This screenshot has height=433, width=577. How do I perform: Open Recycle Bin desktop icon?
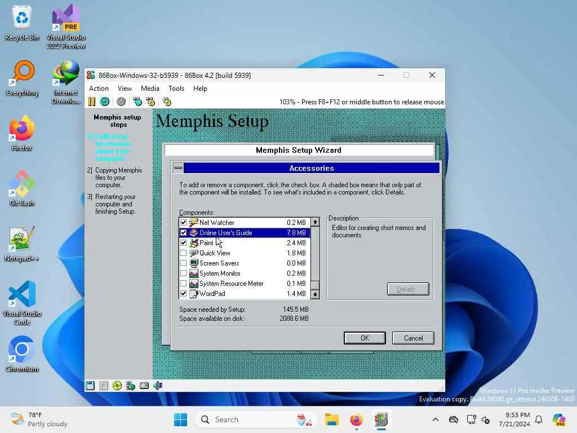tap(22, 23)
